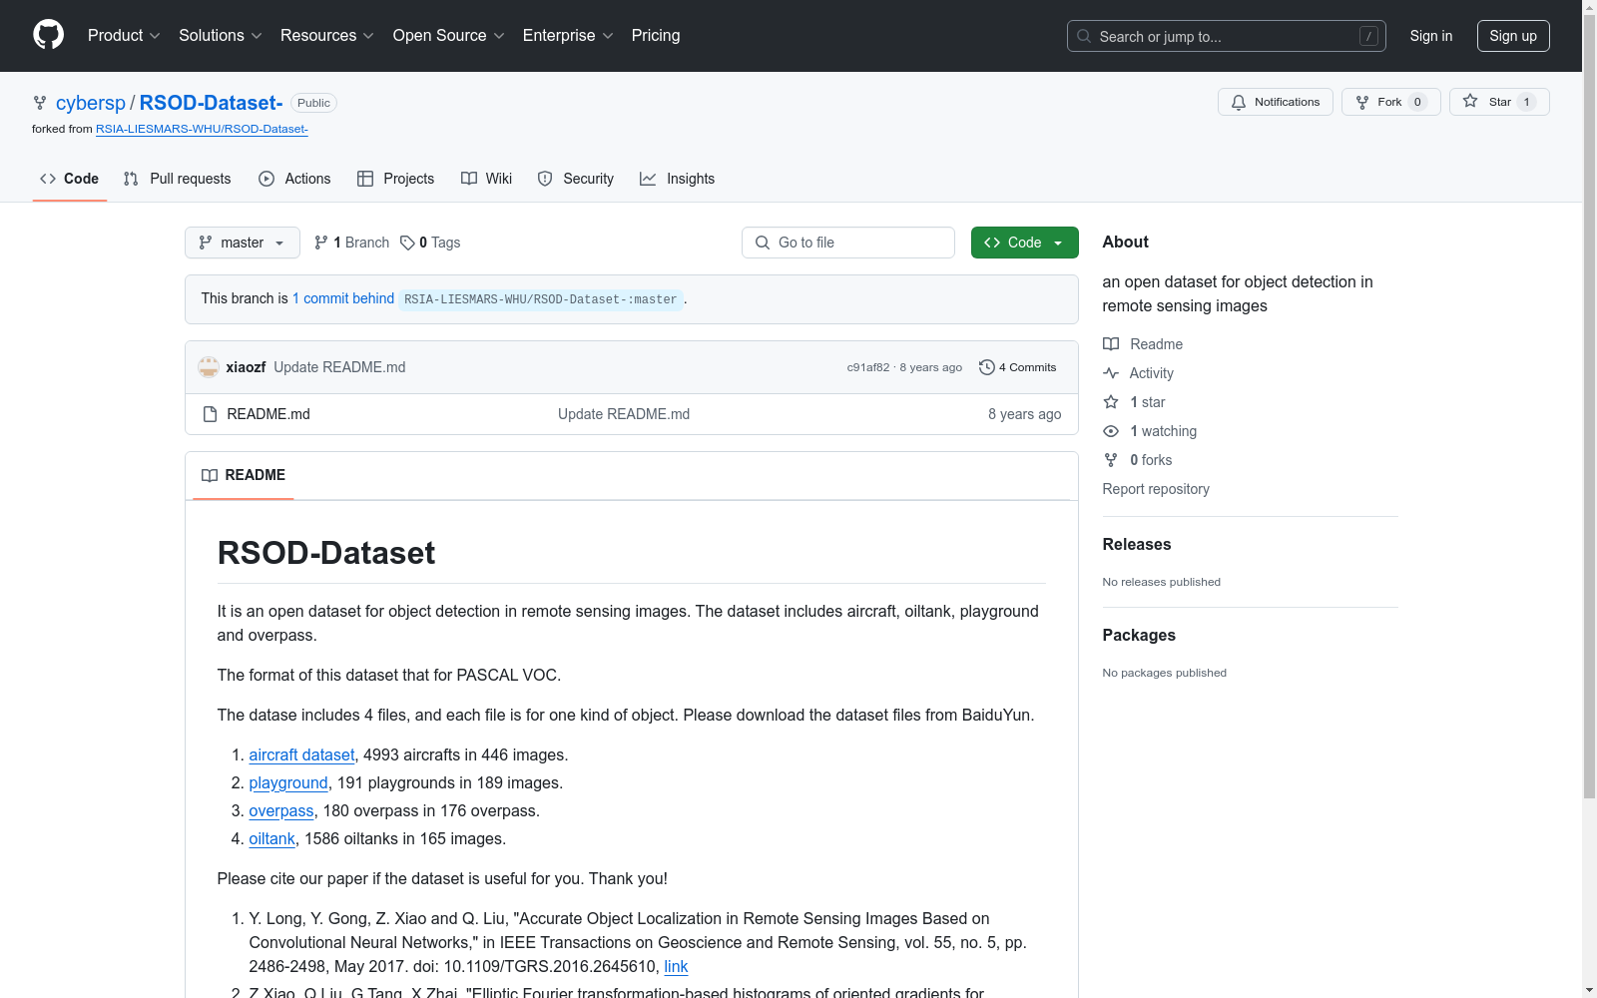Open the 1 commit behind link

point(343,298)
